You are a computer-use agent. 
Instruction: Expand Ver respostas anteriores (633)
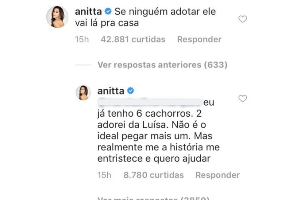click(x=162, y=64)
